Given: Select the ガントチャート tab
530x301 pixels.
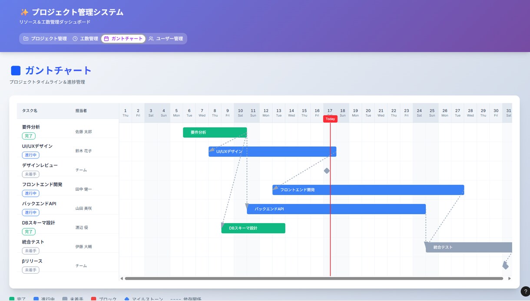Looking at the screenshot, I should [x=123, y=39].
